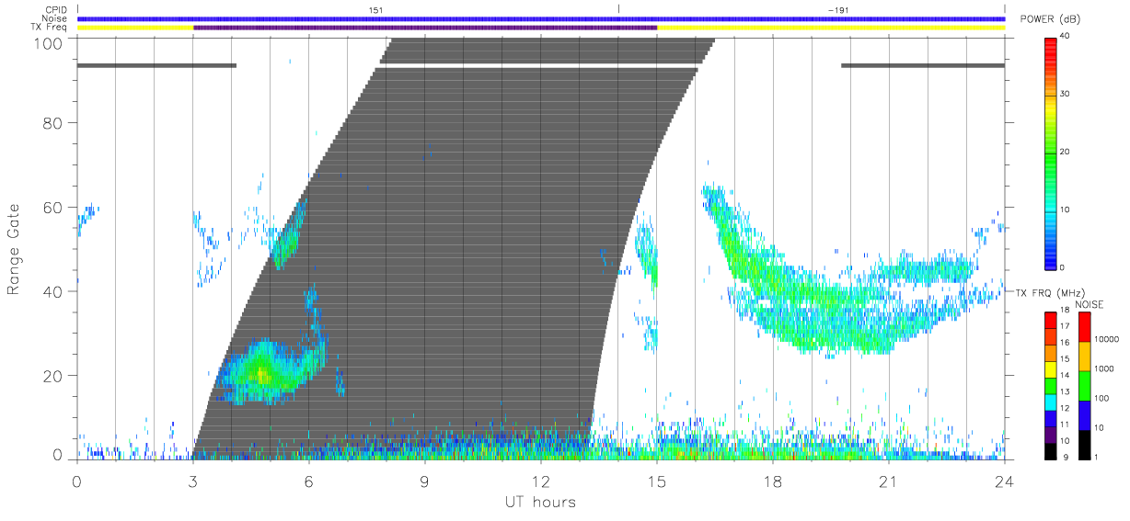Click the 100 tick on Range Gate axis
Screen dimensions: 1130x521
point(46,42)
